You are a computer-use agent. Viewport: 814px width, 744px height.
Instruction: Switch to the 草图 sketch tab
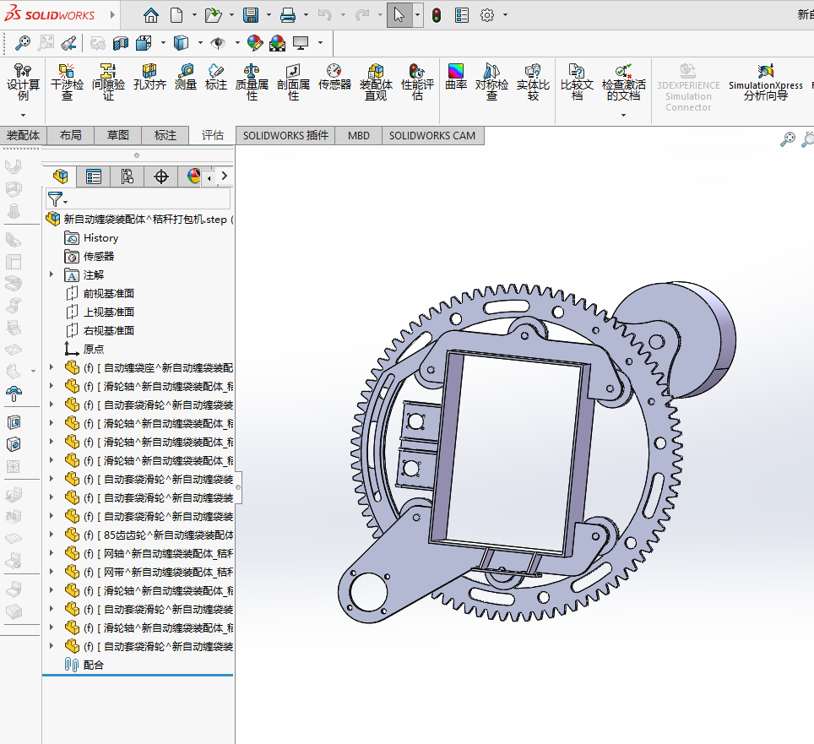117,135
